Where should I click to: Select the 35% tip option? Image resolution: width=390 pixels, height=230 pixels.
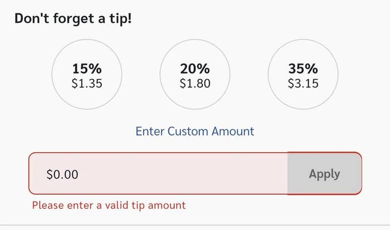pos(303,76)
